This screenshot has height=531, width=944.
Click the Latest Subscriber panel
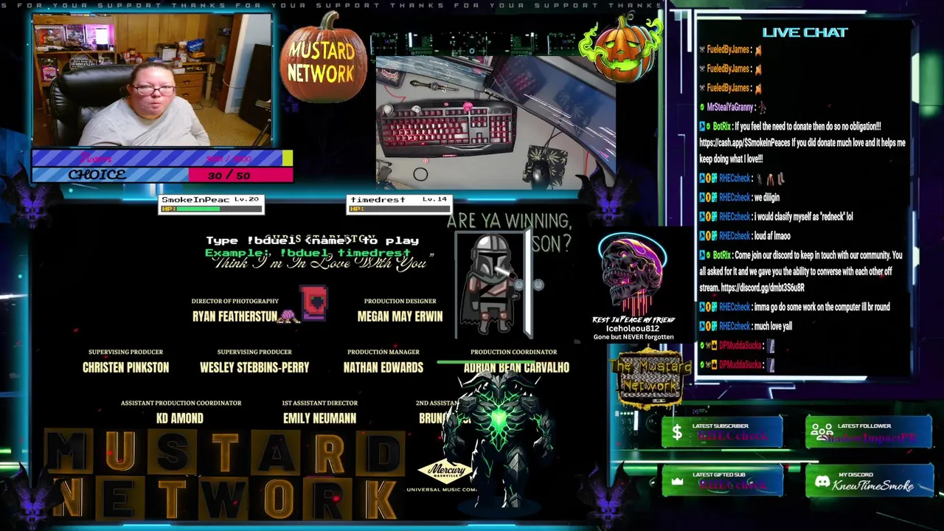pyautogui.click(x=723, y=432)
